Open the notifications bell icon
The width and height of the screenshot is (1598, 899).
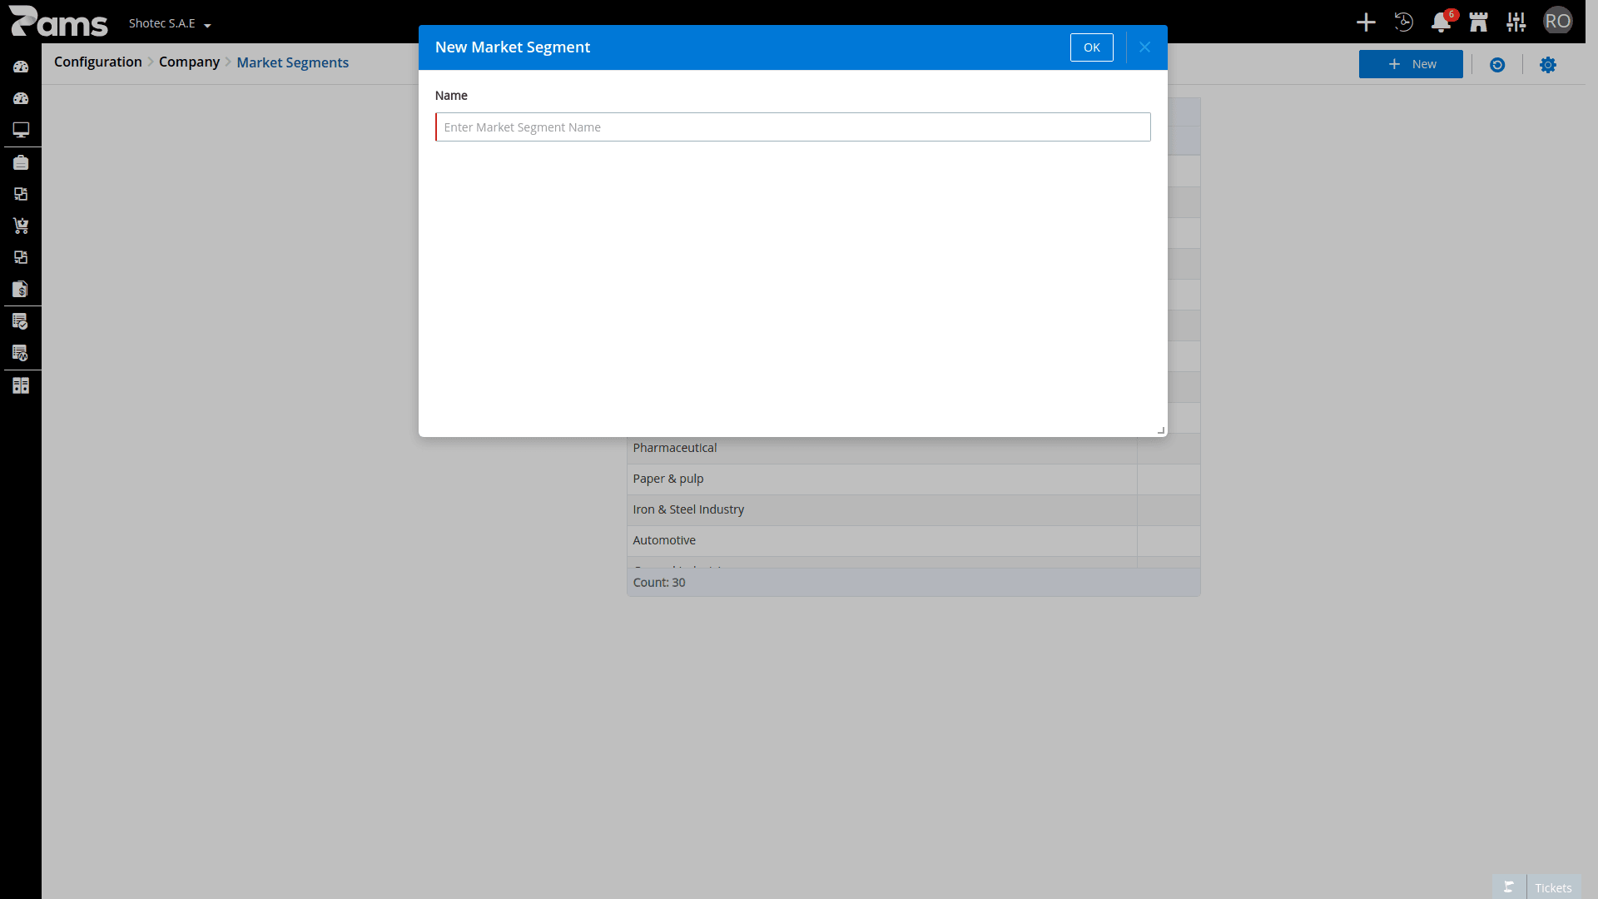[1441, 22]
